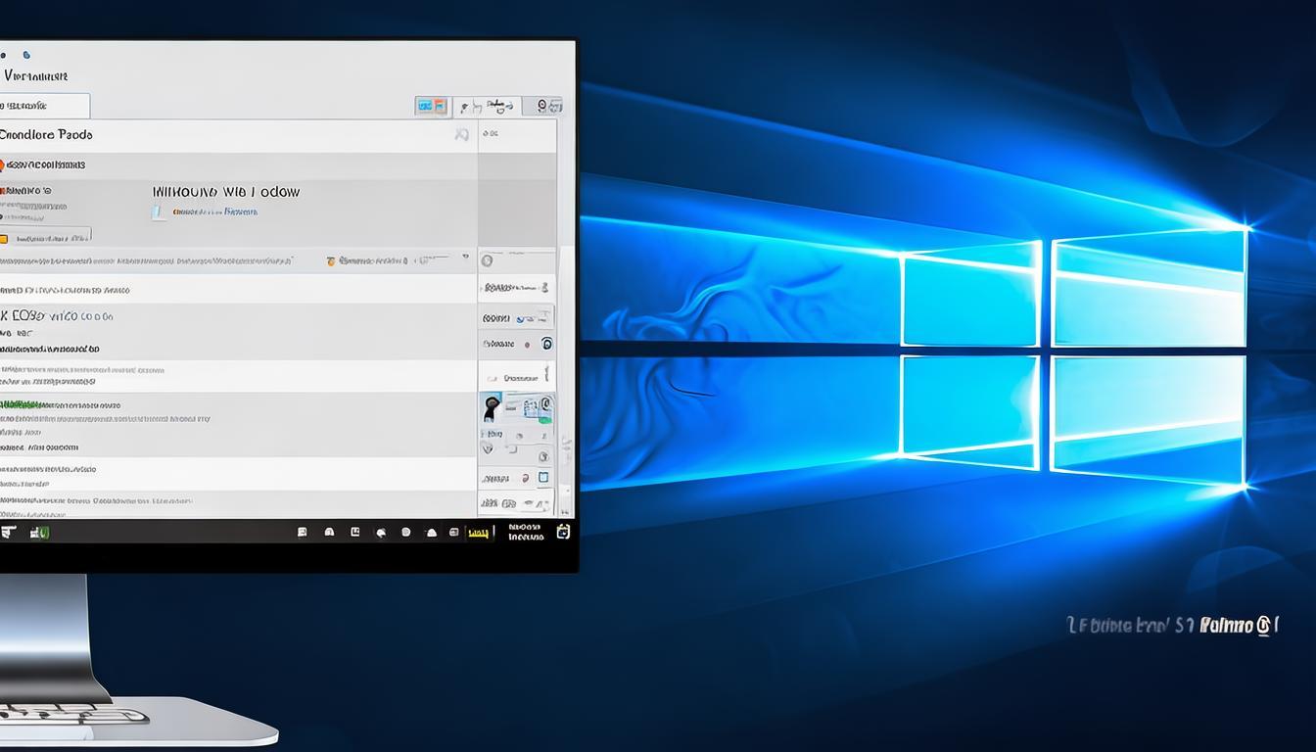Image resolution: width=1316 pixels, height=752 pixels.
Task: Click the cloud icon in the taskbar tray
Action: pos(431,532)
